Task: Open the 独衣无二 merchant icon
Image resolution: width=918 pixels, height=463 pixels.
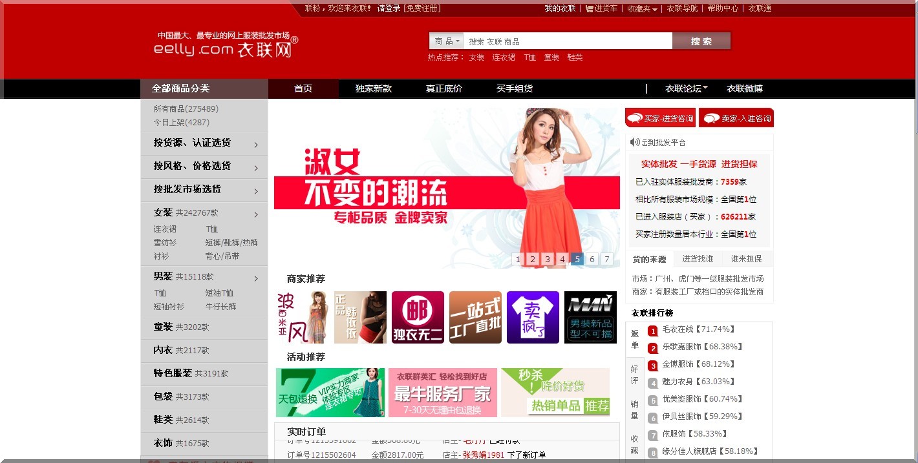Action: coord(418,317)
